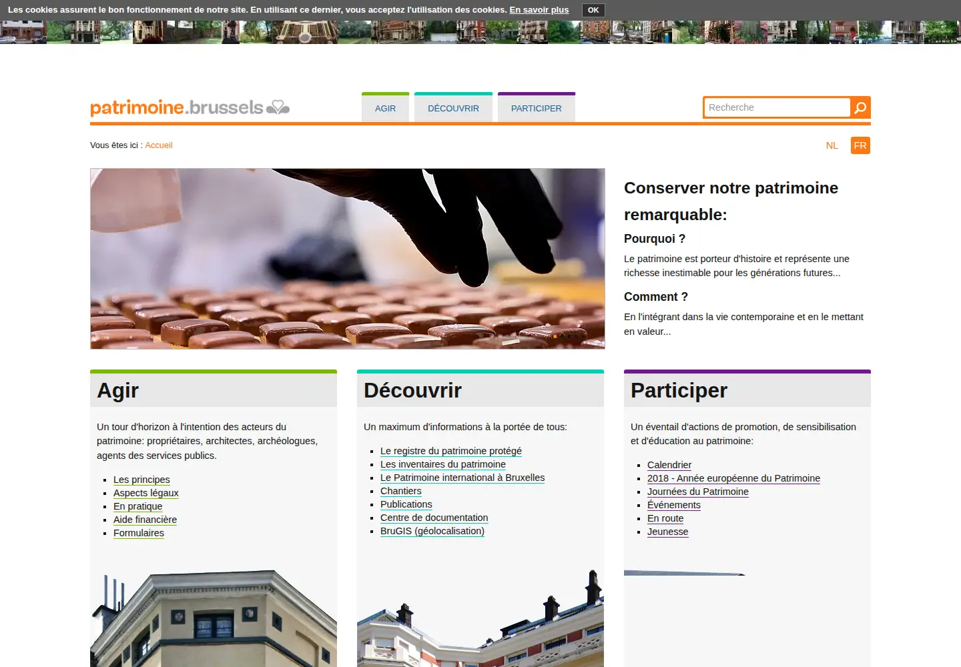Viewport: 961px width, 667px height.
Task: Open the PARTICIPER tab
Action: (536, 108)
